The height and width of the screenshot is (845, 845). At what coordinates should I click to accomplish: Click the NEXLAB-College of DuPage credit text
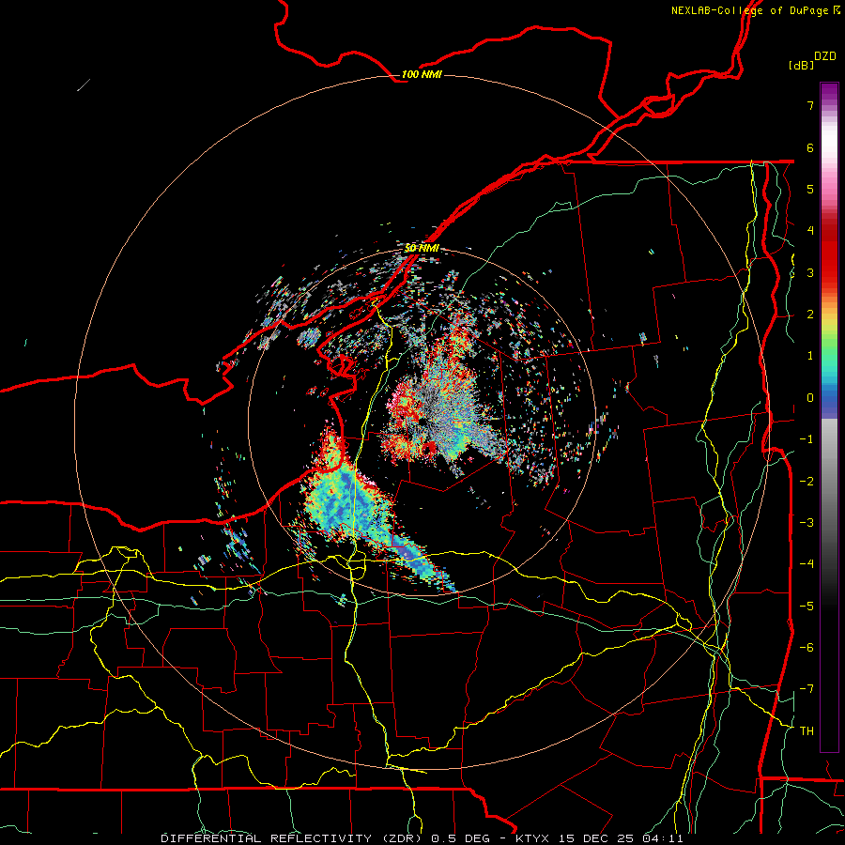pyautogui.click(x=749, y=10)
